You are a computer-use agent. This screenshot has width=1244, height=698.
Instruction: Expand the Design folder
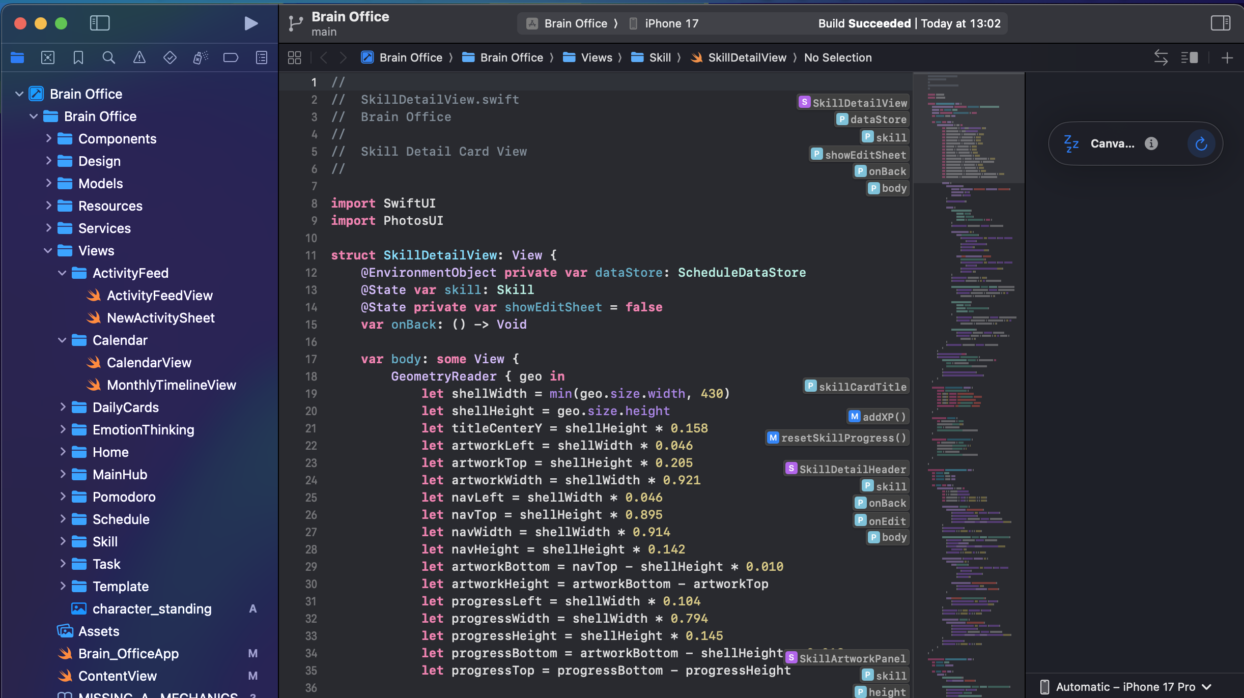coord(48,161)
